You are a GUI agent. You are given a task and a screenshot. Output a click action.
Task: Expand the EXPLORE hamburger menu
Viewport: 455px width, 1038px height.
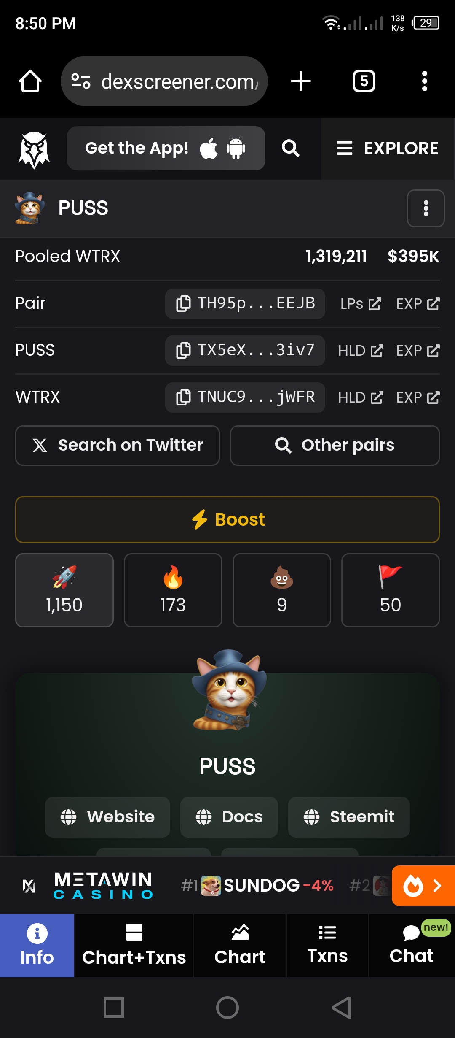coord(388,149)
